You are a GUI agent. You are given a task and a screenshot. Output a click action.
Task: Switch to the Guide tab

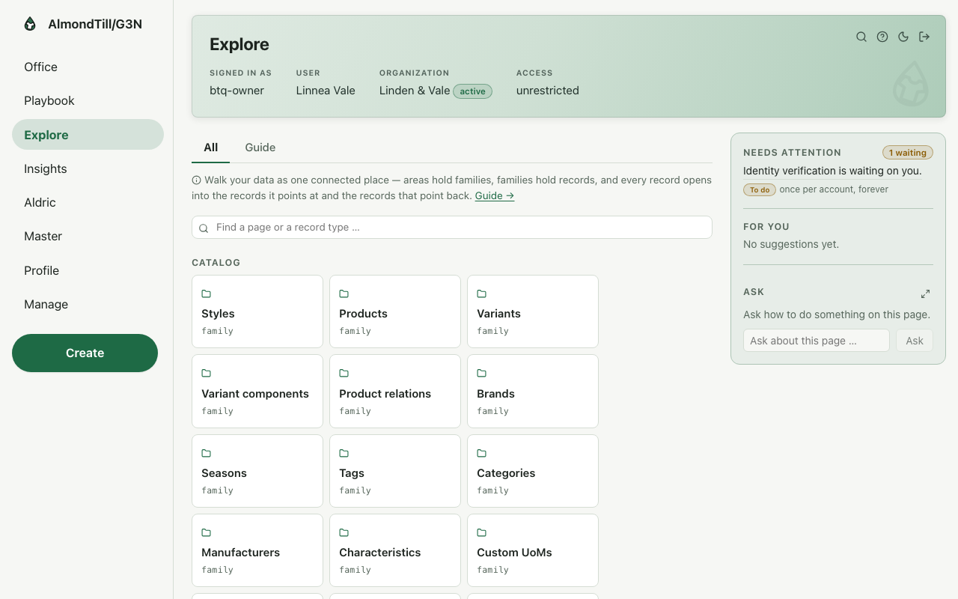pyautogui.click(x=260, y=148)
